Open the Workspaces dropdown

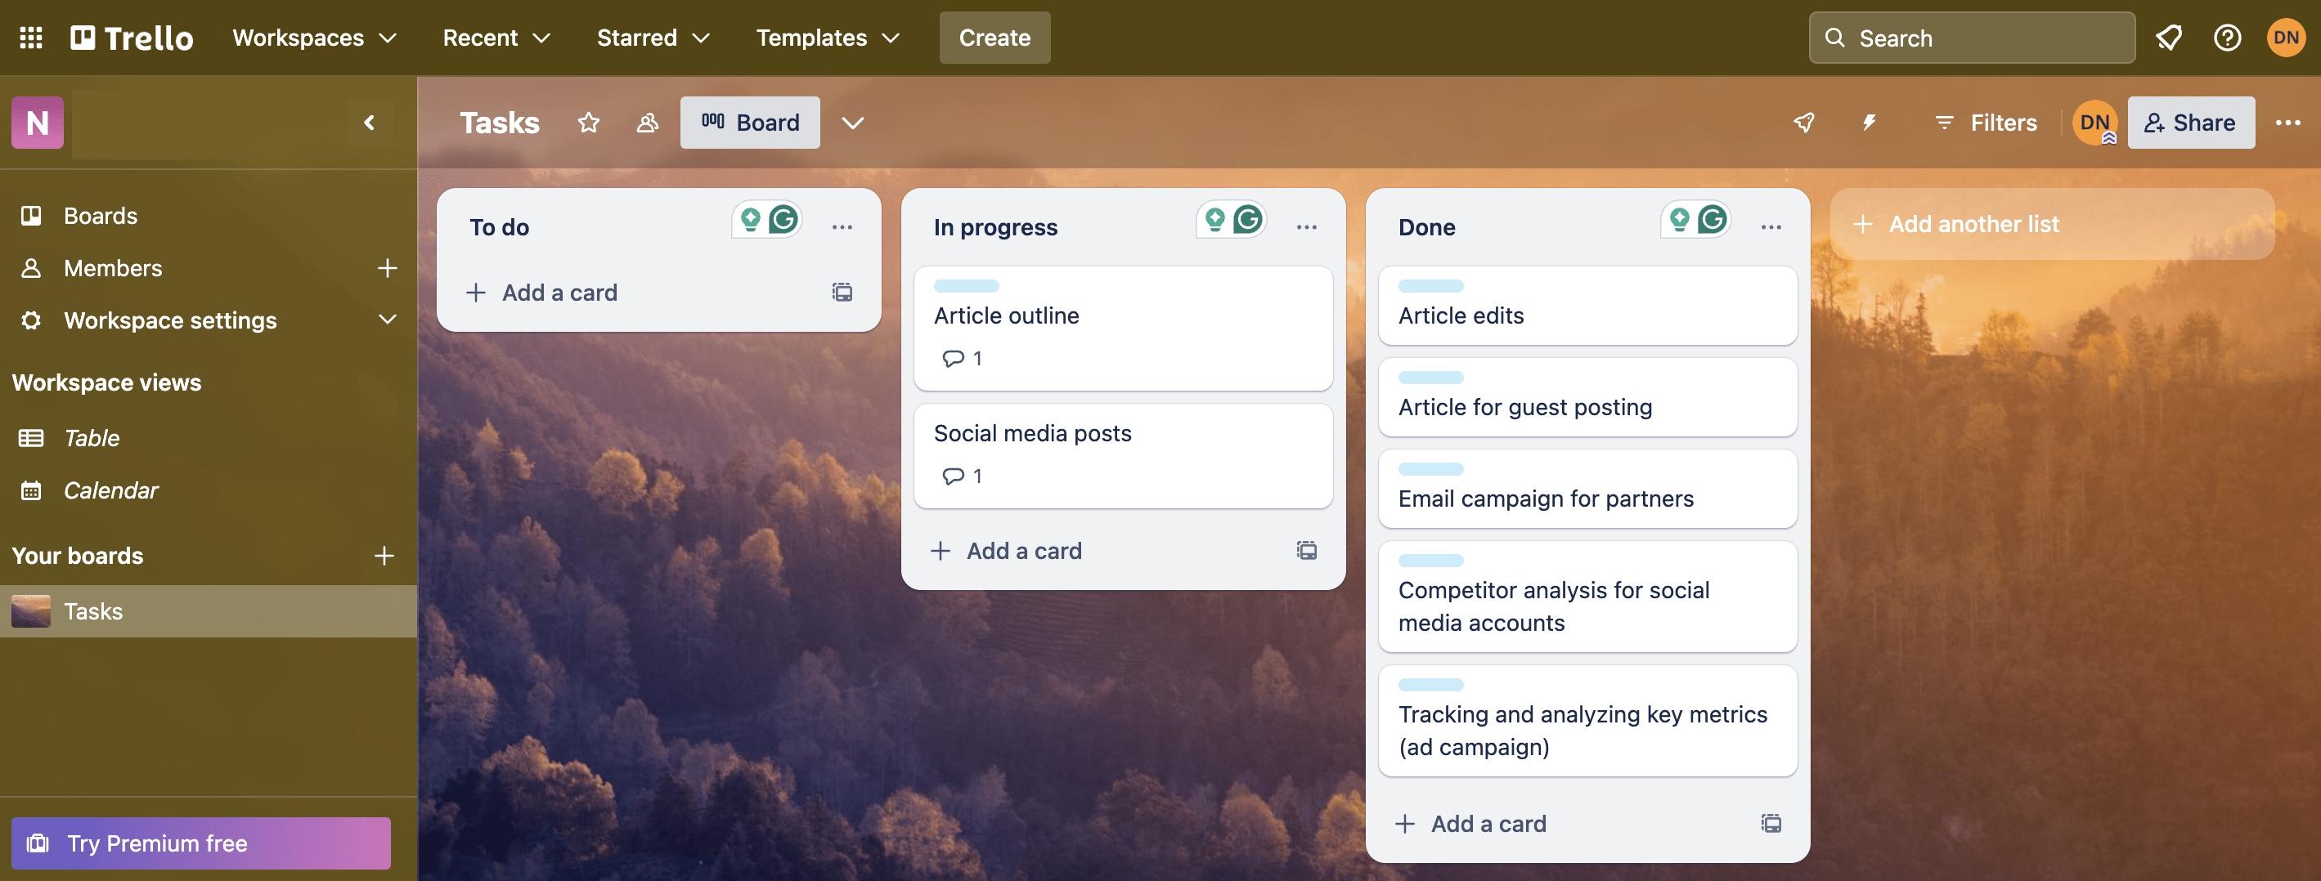tap(314, 38)
